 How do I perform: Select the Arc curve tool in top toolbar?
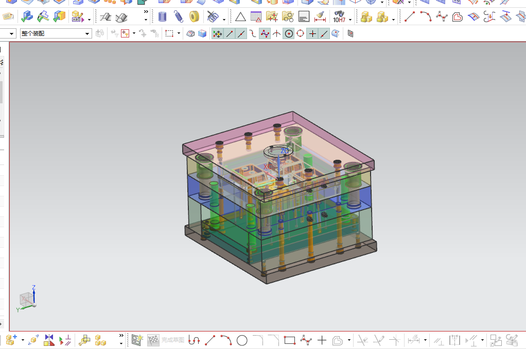tap(425, 16)
